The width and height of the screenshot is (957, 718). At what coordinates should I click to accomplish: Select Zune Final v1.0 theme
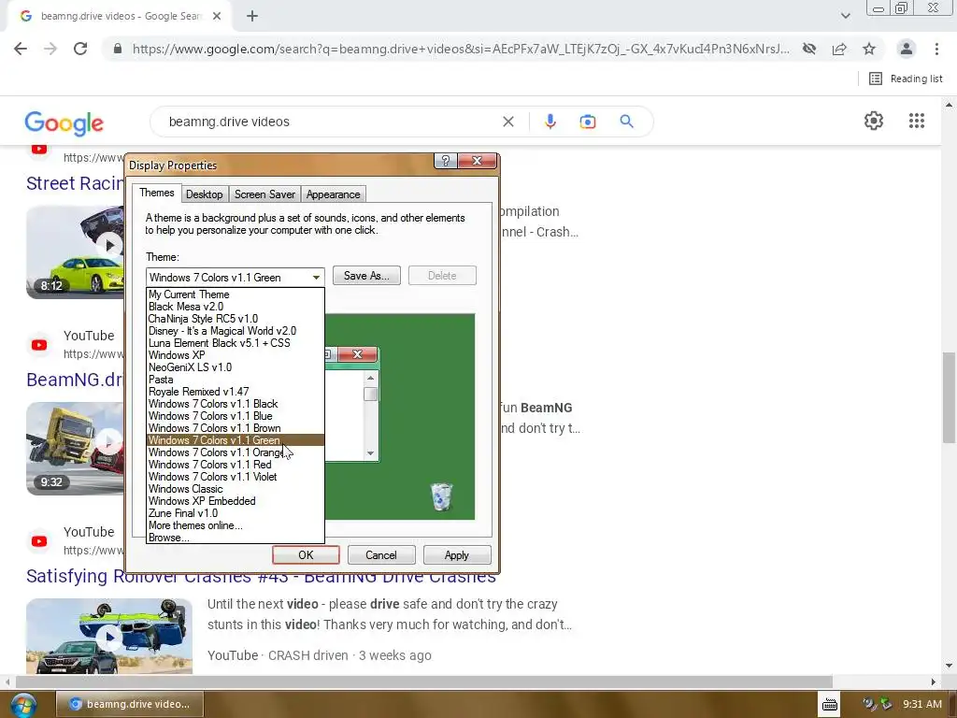pos(235,513)
